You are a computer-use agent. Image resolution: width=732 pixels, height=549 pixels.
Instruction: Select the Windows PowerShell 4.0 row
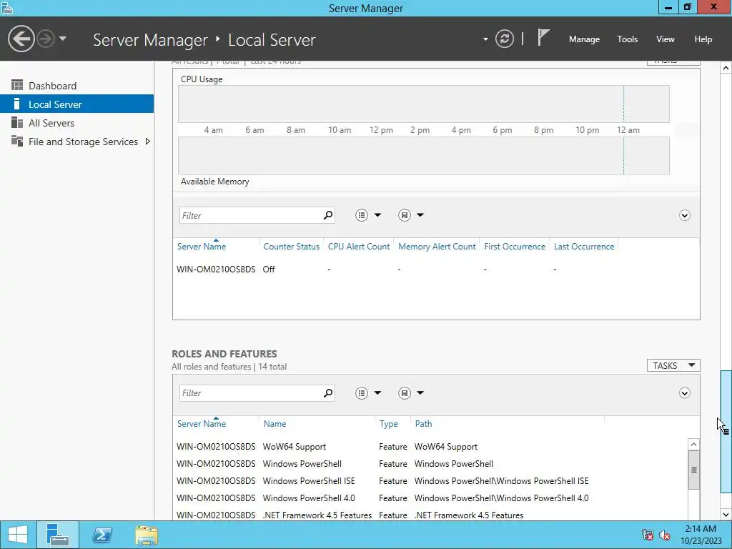431,498
